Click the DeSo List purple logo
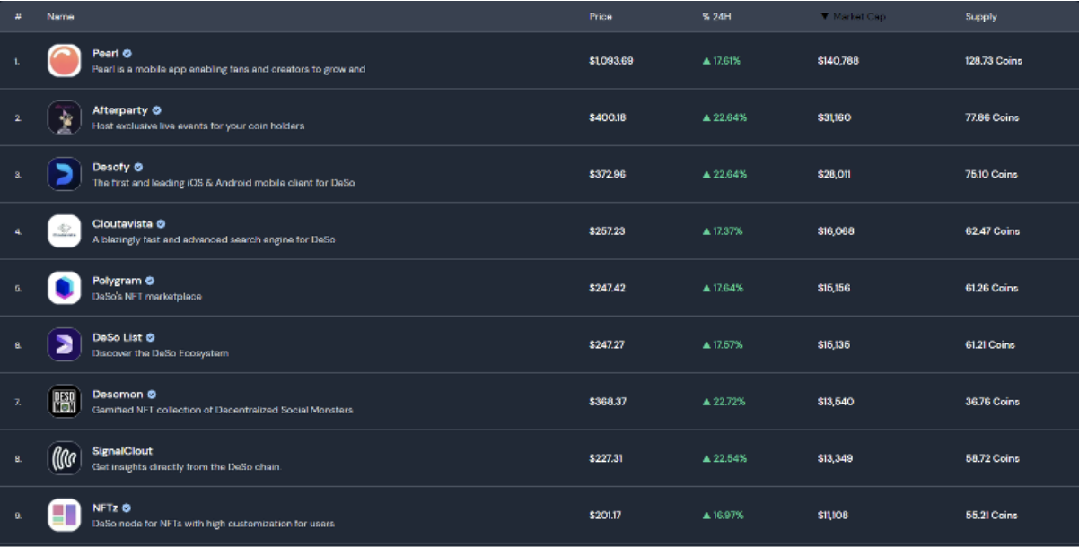Image resolution: width=1079 pixels, height=547 pixels. [64, 344]
